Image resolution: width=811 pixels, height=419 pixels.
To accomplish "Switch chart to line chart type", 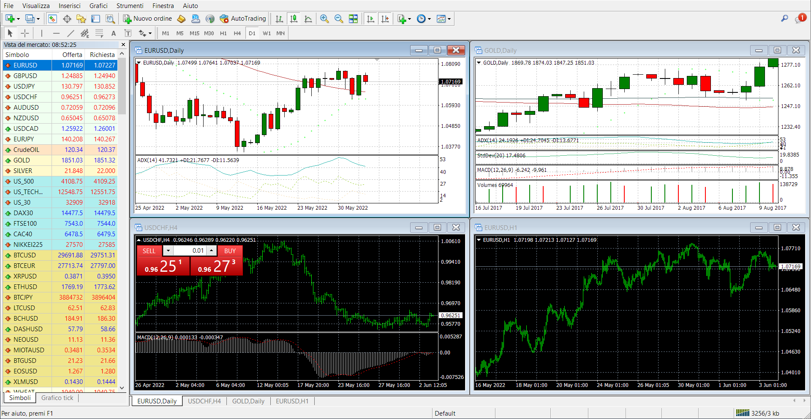I will [x=308, y=19].
